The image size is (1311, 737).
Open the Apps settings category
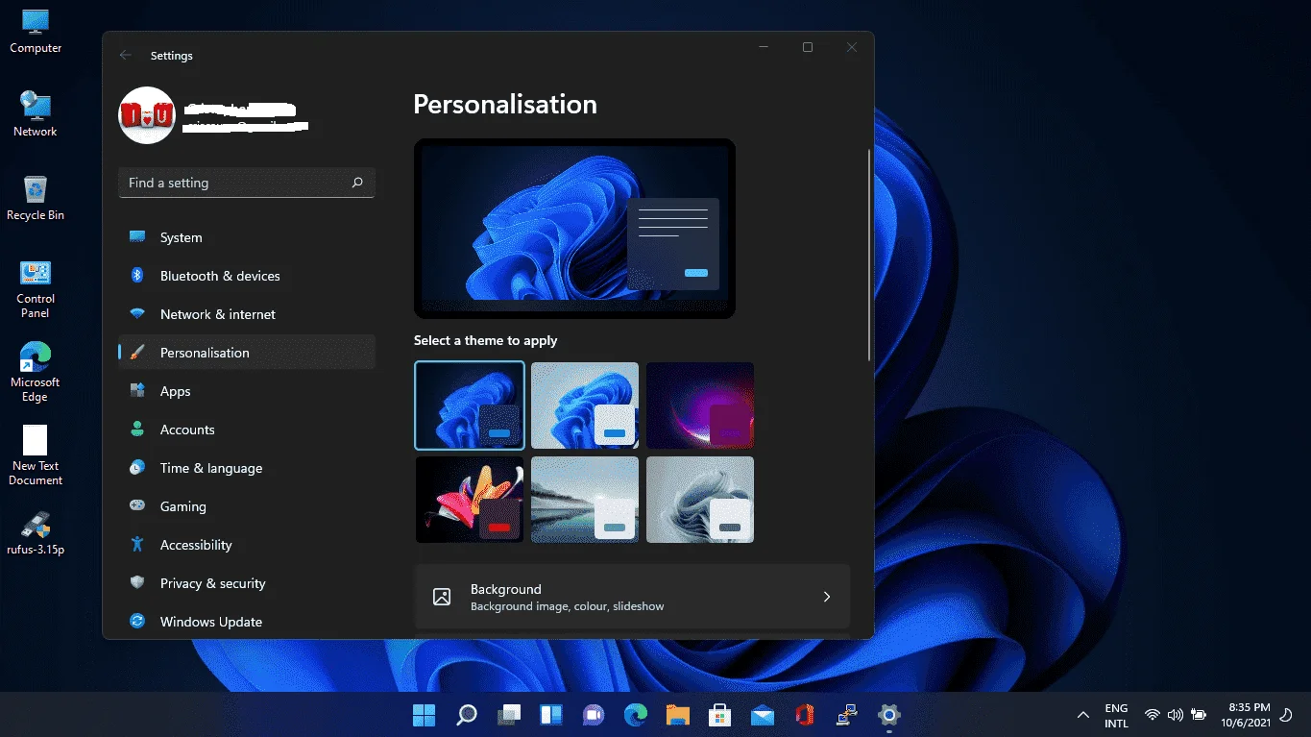click(246, 391)
